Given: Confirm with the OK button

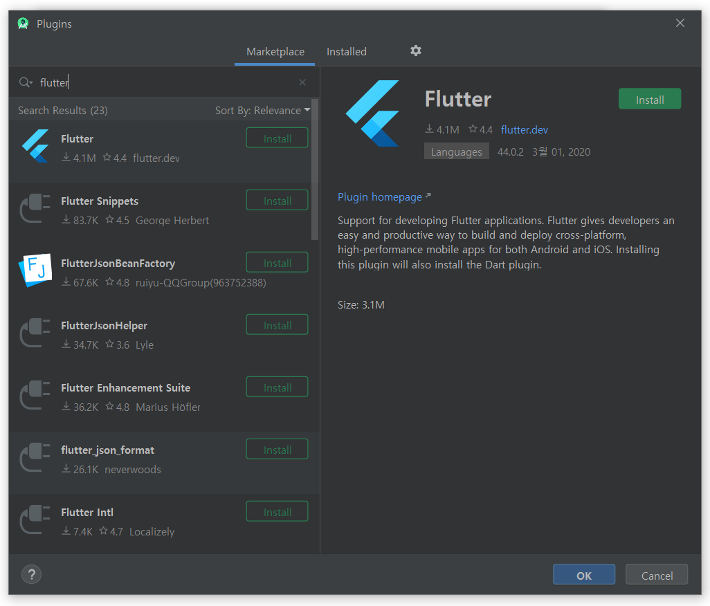Looking at the screenshot, I should coord(584,576).
